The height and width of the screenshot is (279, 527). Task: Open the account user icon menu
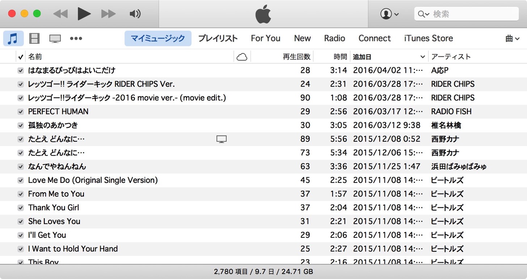[389, 14]
